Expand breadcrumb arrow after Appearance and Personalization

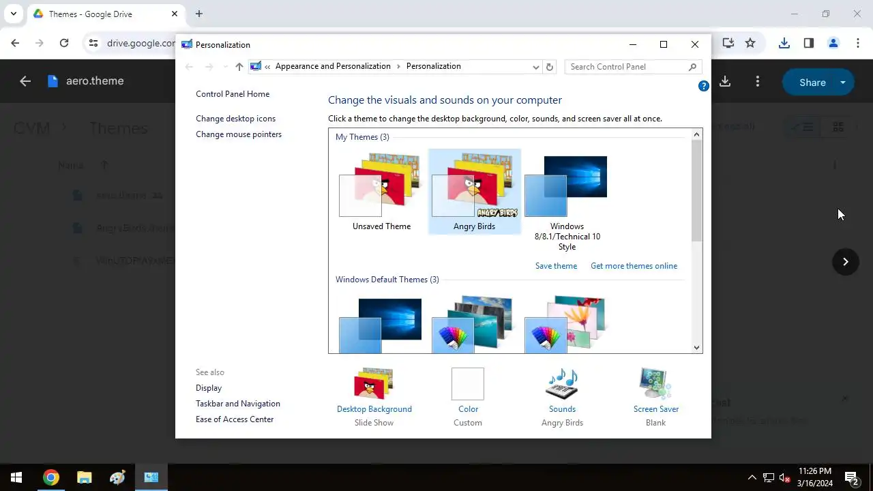(x=398, y=66)
